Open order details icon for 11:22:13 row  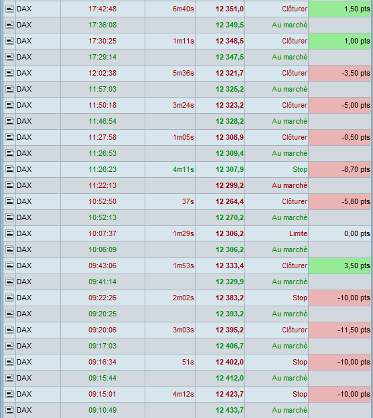point(9,185)
